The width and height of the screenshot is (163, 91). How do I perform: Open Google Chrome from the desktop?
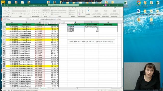pos(139,3)
